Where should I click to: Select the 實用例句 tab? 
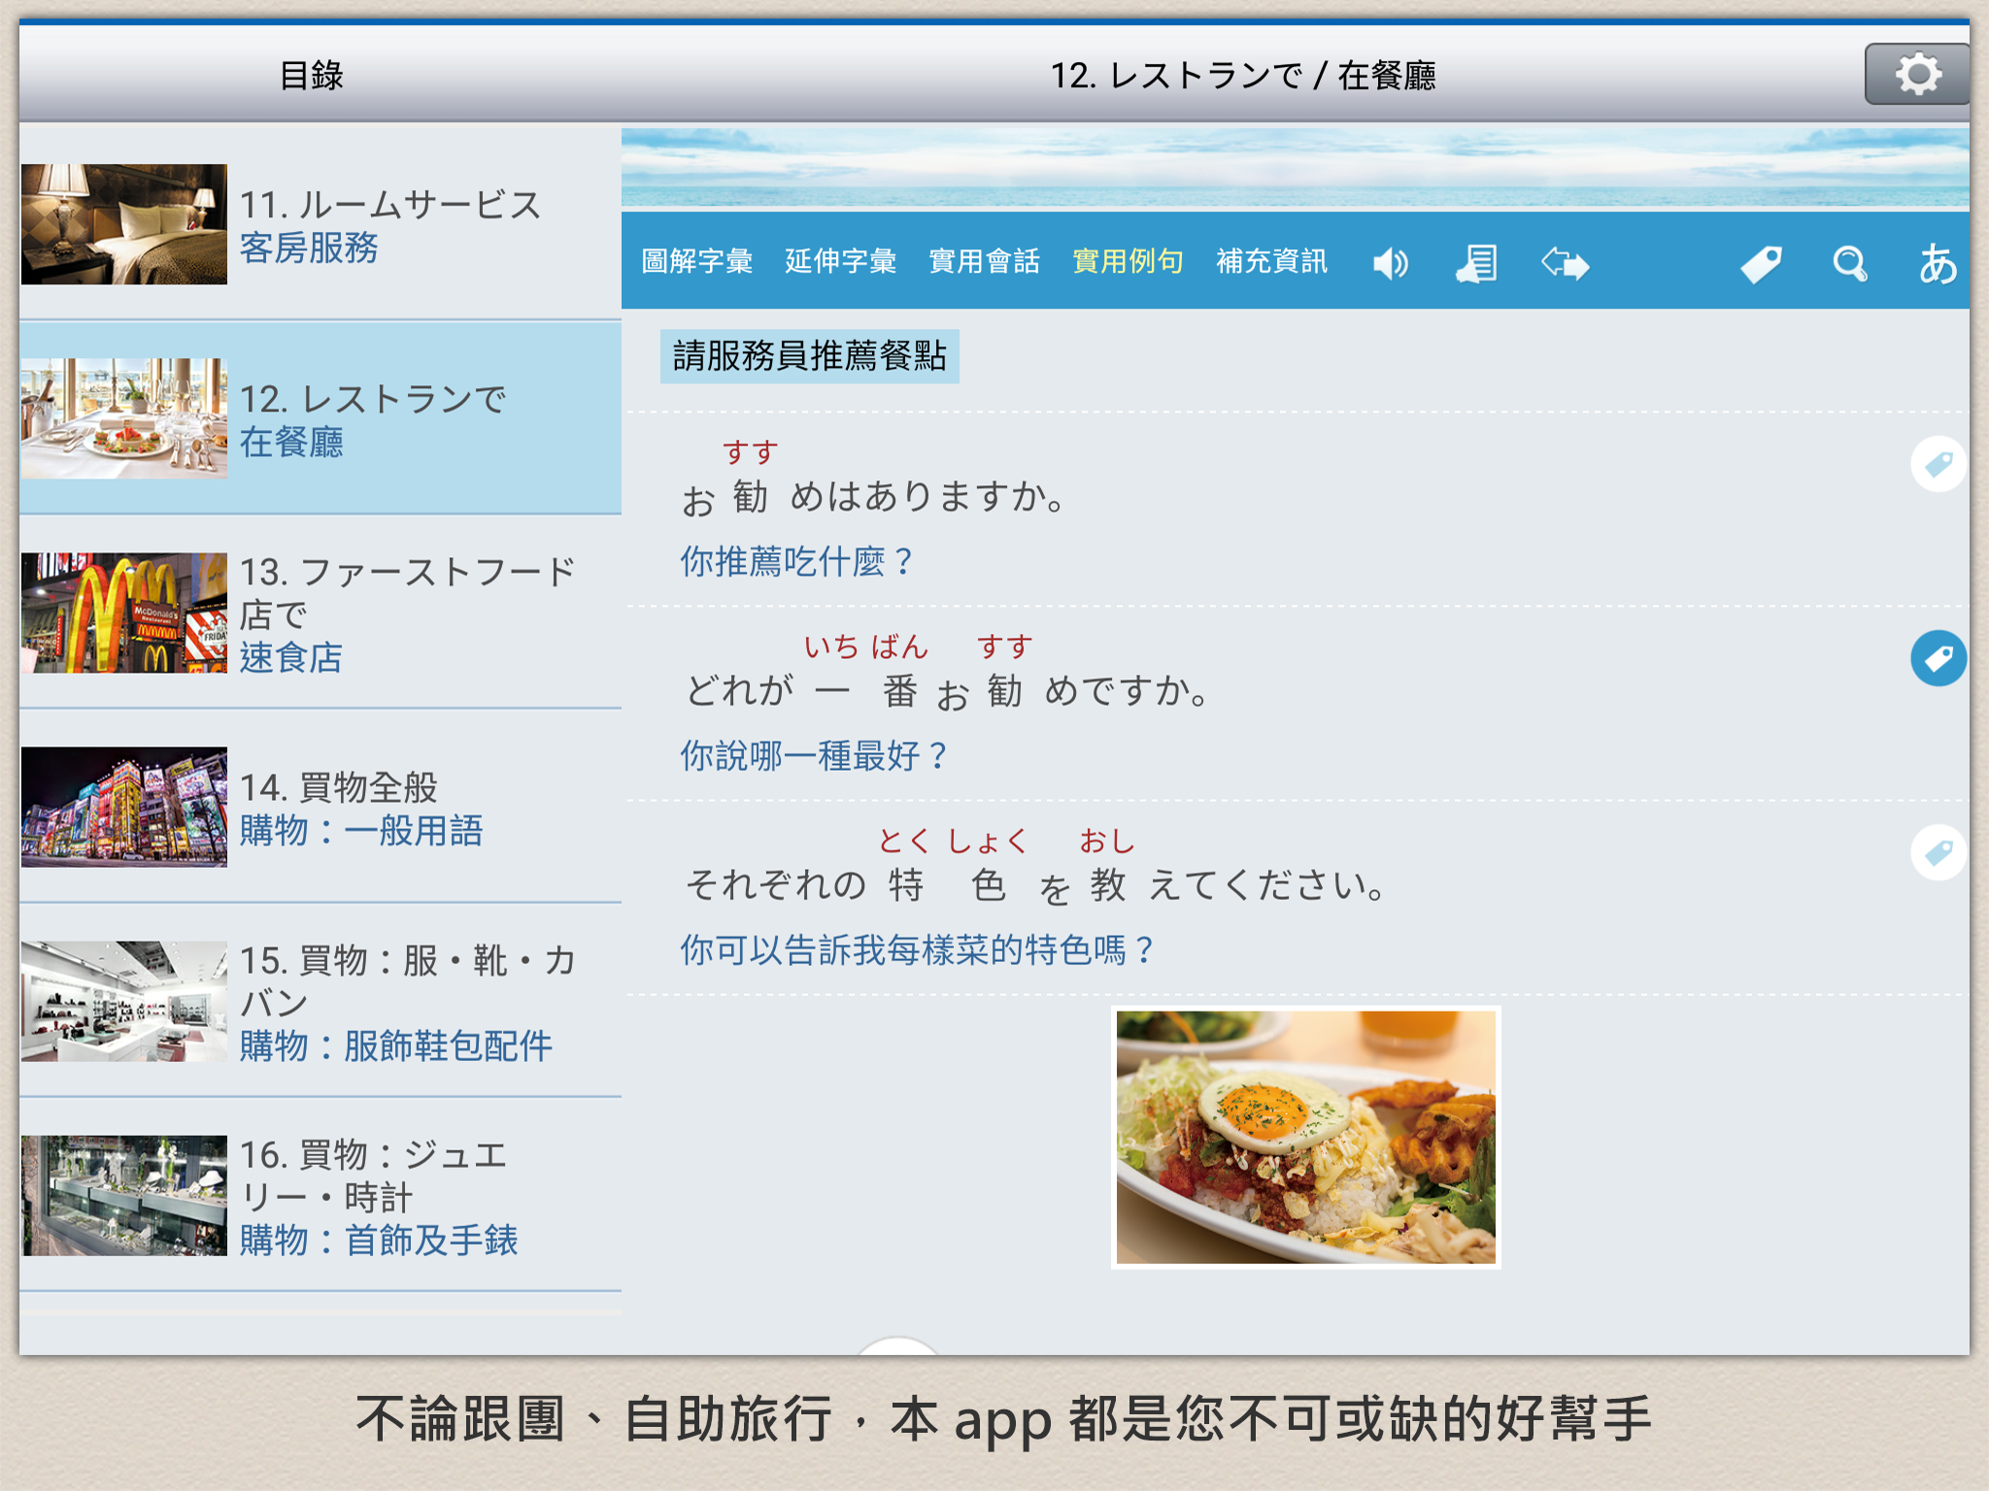click(1128, 261)
